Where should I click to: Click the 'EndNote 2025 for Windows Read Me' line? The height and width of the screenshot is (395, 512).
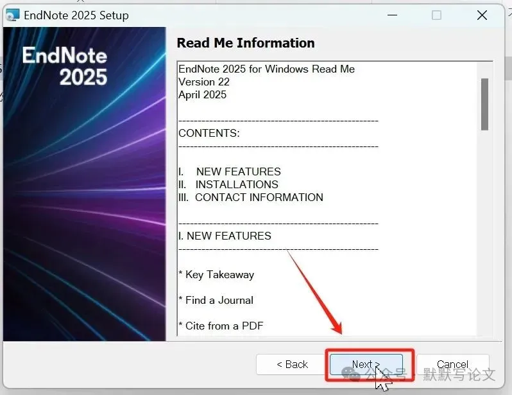coord(266,69)
